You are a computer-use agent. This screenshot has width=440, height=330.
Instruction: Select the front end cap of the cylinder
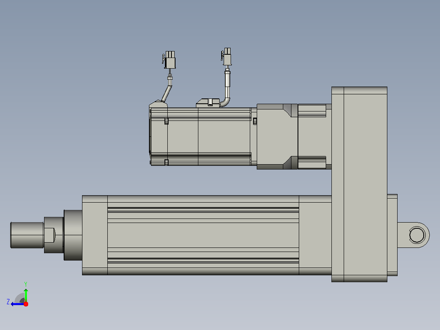click(x=95, y=235)
